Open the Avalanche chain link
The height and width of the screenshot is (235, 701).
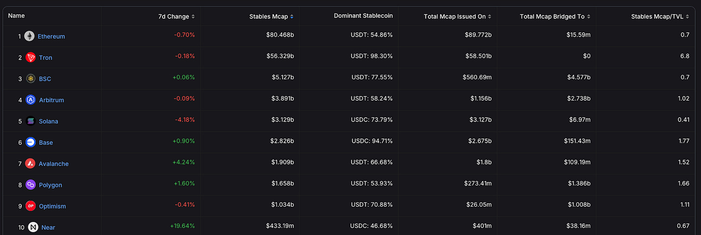[53, 163]
